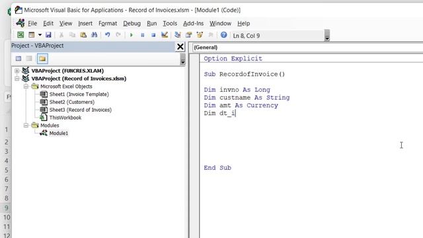Click the title bar VBA icon

(x=19, y=10)
